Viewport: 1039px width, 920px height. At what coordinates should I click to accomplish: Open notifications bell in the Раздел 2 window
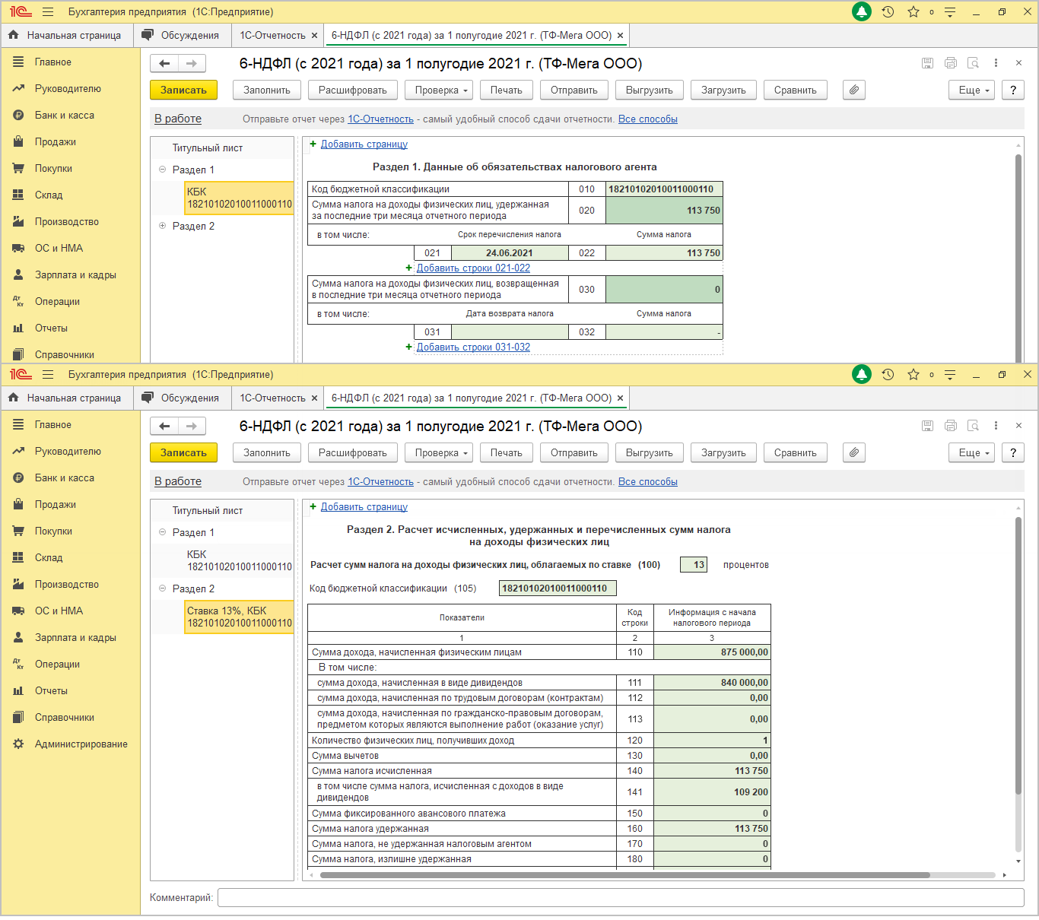tap(861, 374)
